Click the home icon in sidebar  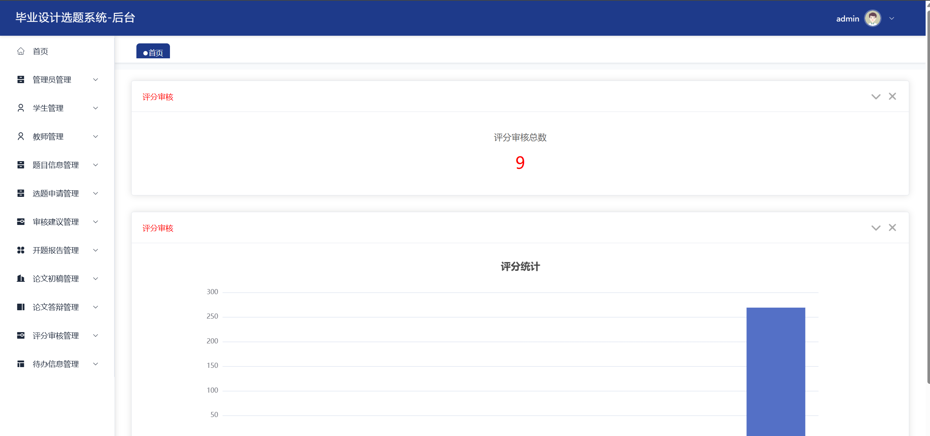[x=21, y=51]
